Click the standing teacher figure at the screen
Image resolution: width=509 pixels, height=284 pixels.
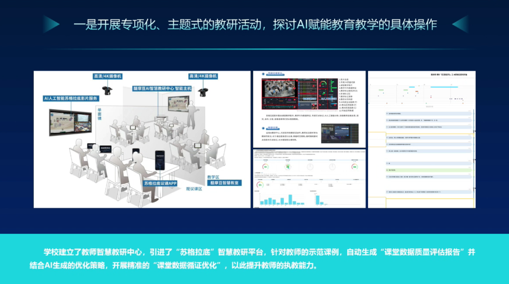(192, 115)
